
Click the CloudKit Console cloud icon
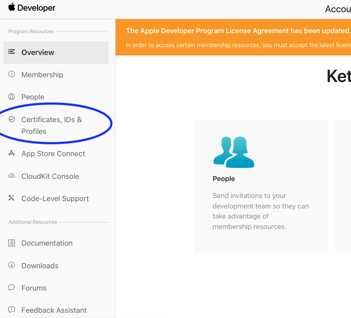point(11,176)
